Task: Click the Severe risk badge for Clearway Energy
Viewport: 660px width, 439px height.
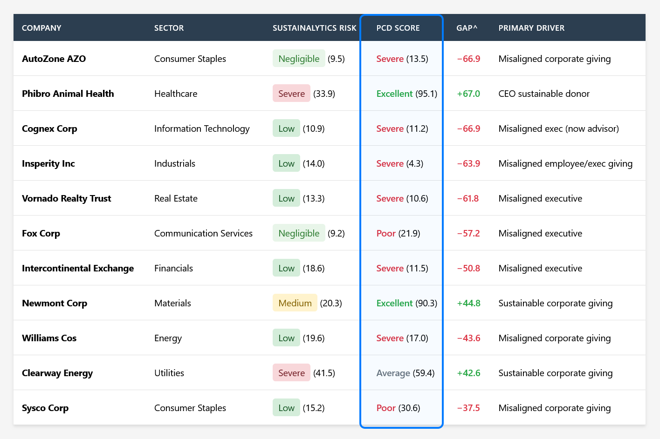Action: pyautogui.click(x=291, y=373)
